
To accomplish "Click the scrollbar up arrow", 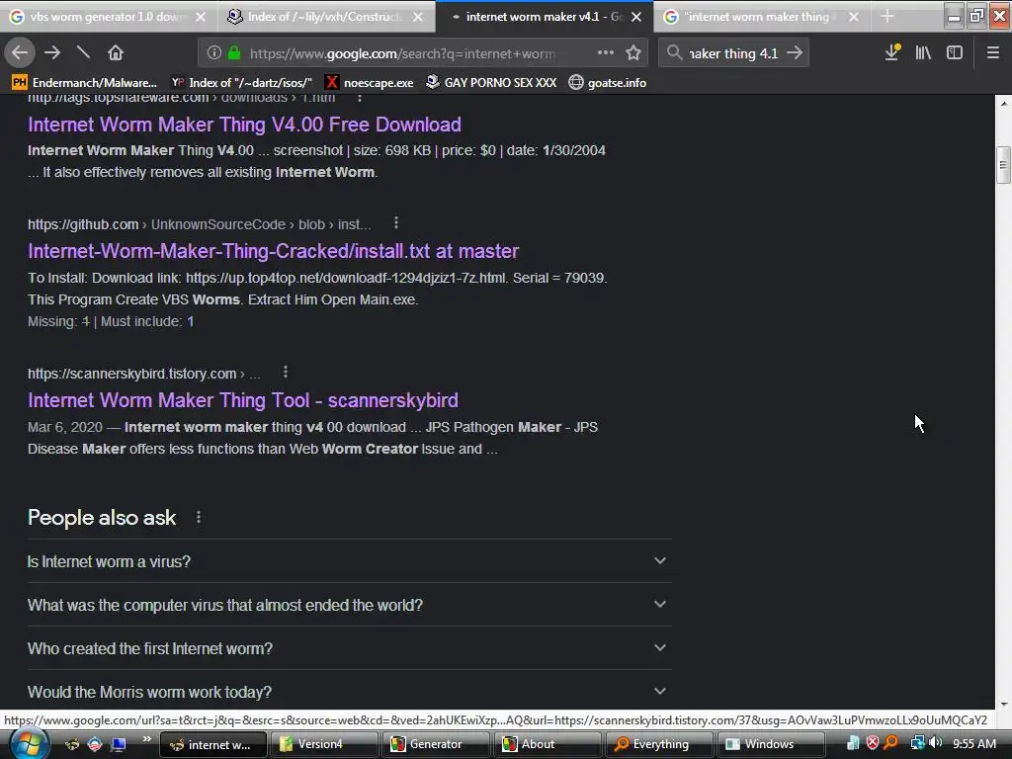I will click(x=1002, y=103).
